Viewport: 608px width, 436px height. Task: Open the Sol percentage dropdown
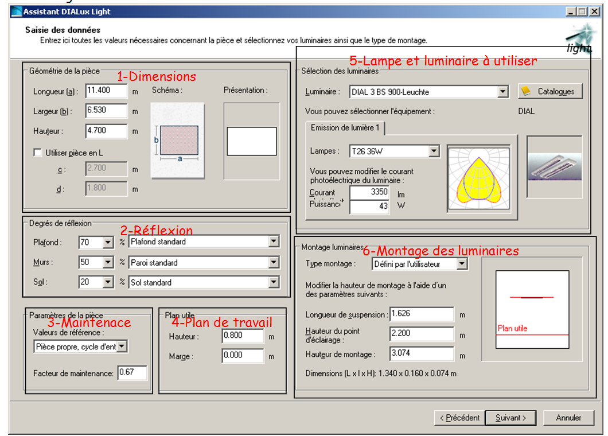click(108, 282)
